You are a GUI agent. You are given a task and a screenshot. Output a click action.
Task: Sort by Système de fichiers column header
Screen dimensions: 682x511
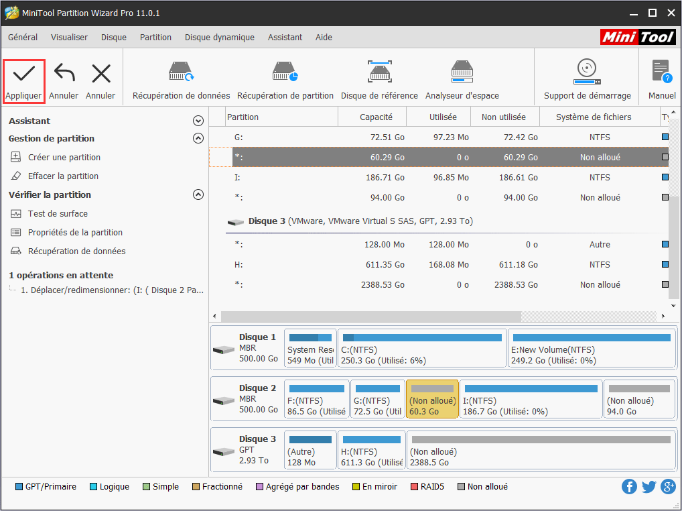click(x=600, y=117)
